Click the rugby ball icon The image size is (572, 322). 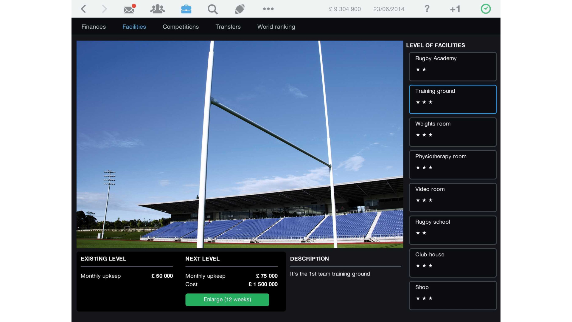tap(240, 9)
